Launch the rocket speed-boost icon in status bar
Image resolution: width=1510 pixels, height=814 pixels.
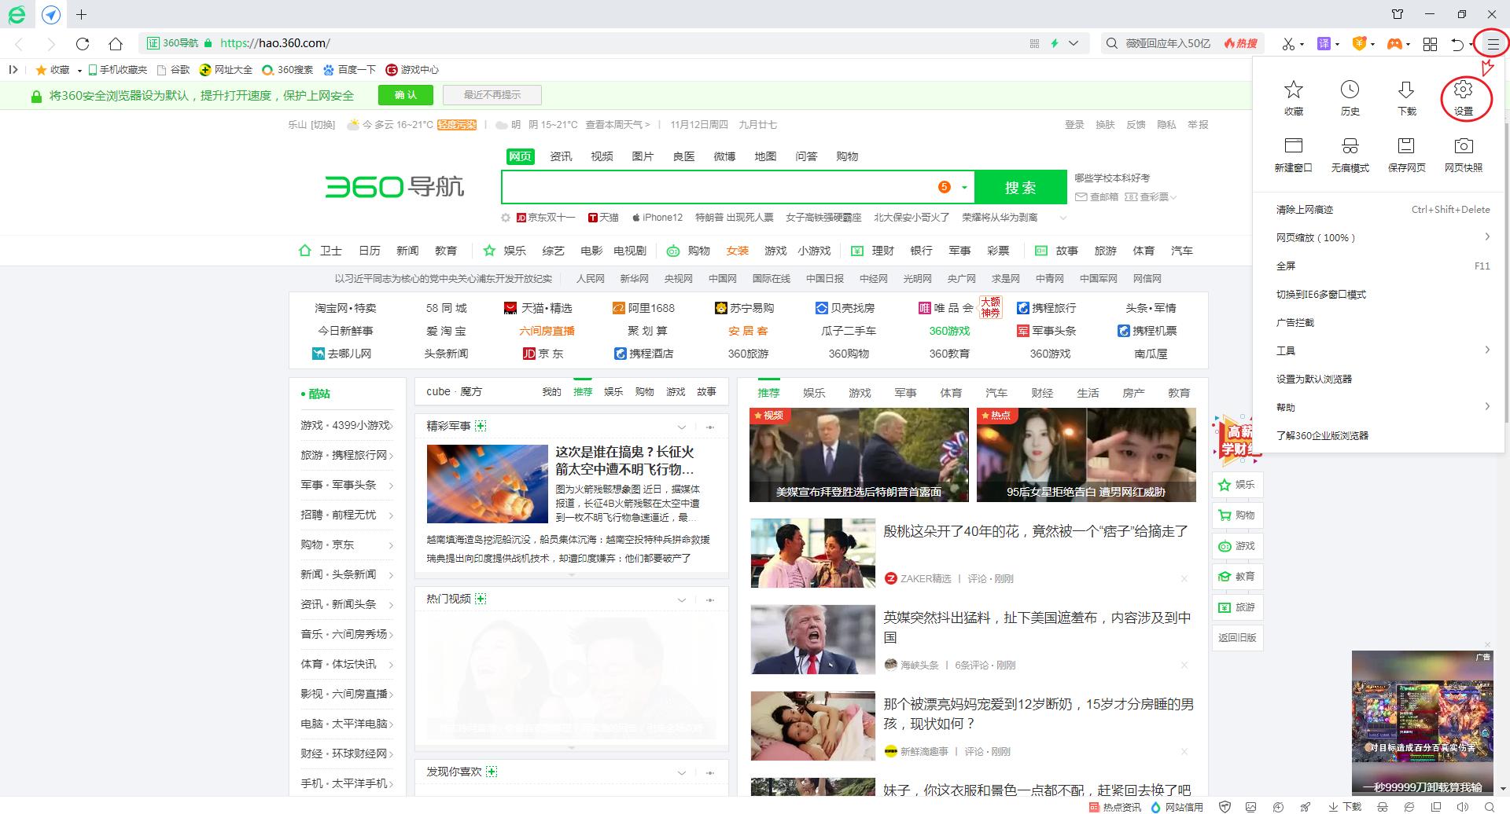coord(1306,806)
